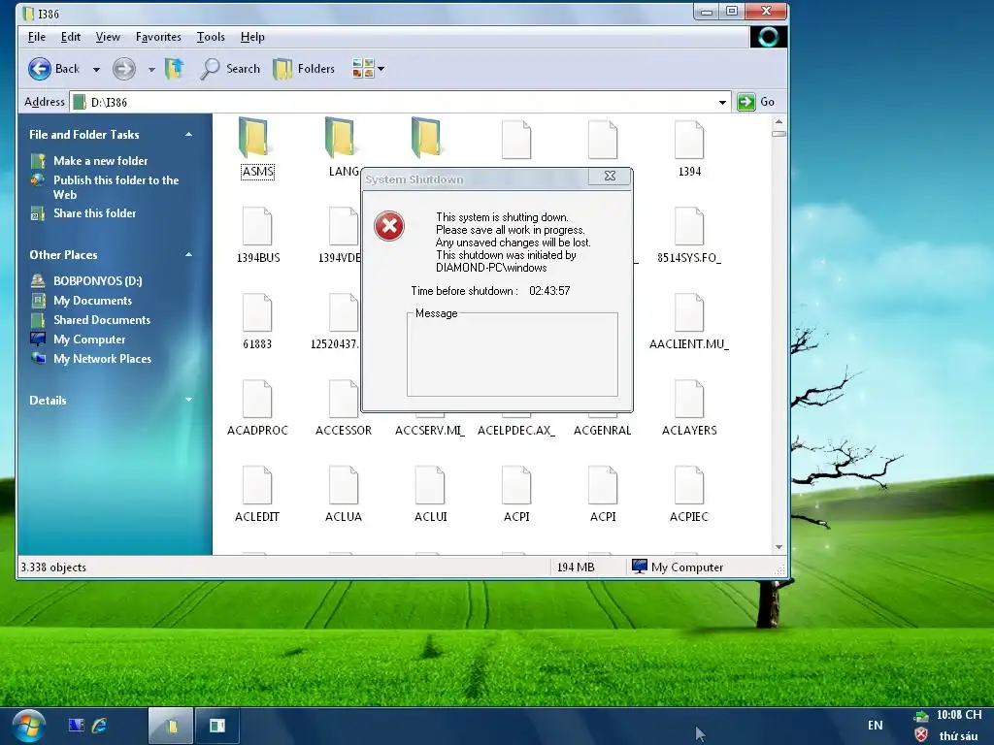Open Back history dropdown arrow
The image size is (994, 745).
pos(96,69)
